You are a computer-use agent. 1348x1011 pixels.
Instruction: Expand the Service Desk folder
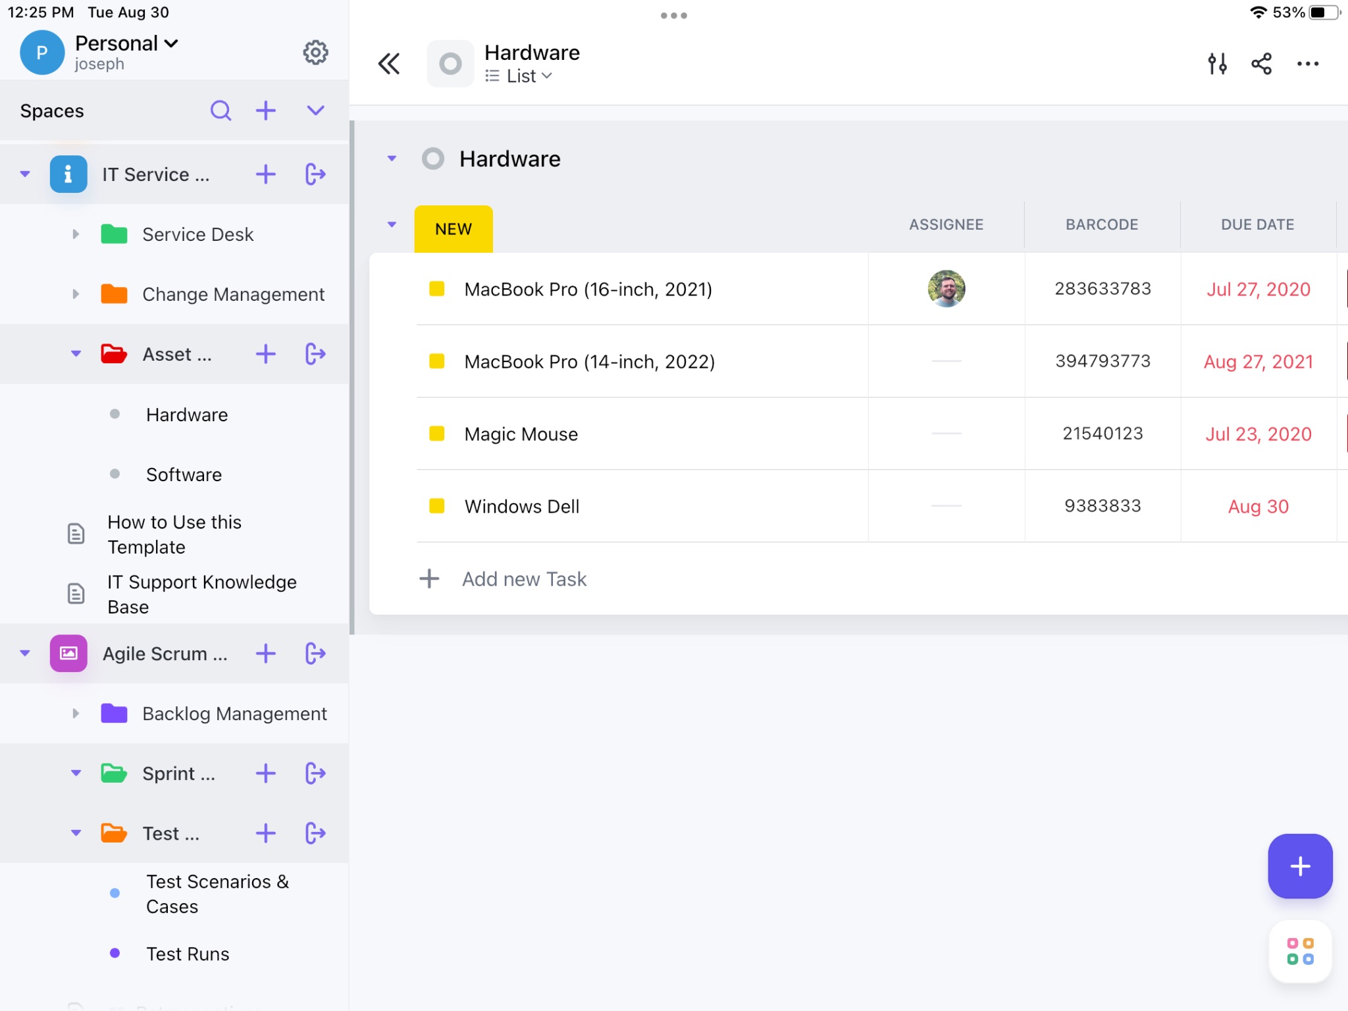[x=76, y=234]
